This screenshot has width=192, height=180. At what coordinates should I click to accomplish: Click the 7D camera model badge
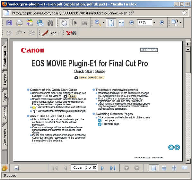pos(100,78)
